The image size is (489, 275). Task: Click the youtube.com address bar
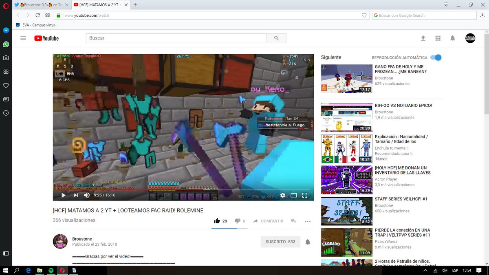click(x=212, y=15)
